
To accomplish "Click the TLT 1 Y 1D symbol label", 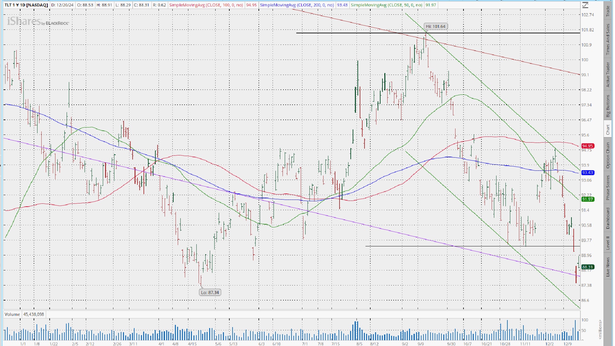I will tap(26, 5).
